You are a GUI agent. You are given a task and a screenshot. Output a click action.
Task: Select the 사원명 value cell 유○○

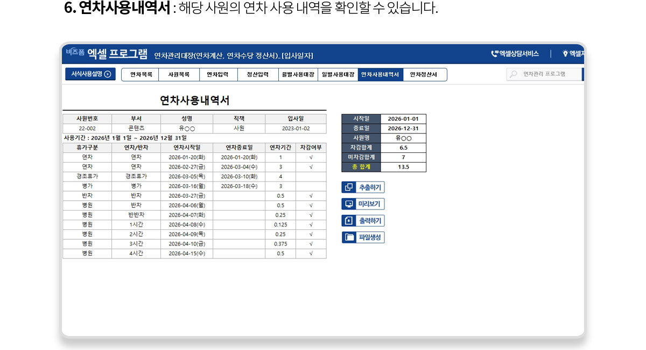point(403,138)
